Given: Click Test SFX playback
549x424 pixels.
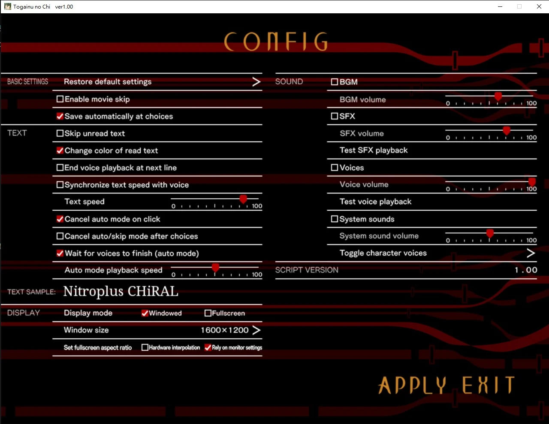Looking at the screenshot, I should (x=374, y=150).
